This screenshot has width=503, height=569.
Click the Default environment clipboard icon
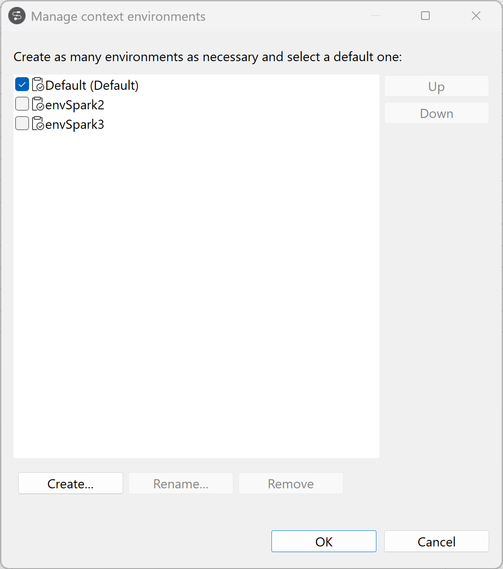click(38, 85)
